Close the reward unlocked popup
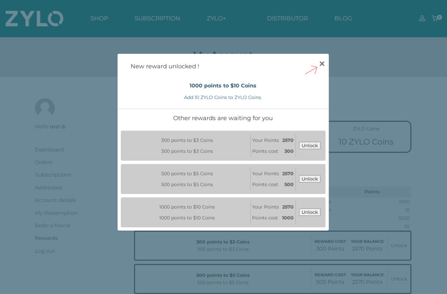447x294 pixels. click(322, 64)
